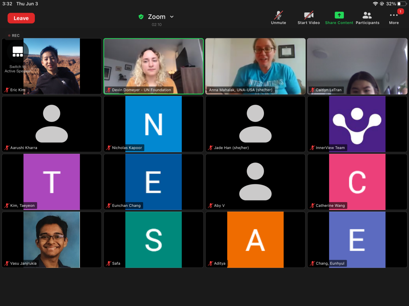Open Share Content option
This screenshot has width=409, height=306.
(x=339, y=18)
